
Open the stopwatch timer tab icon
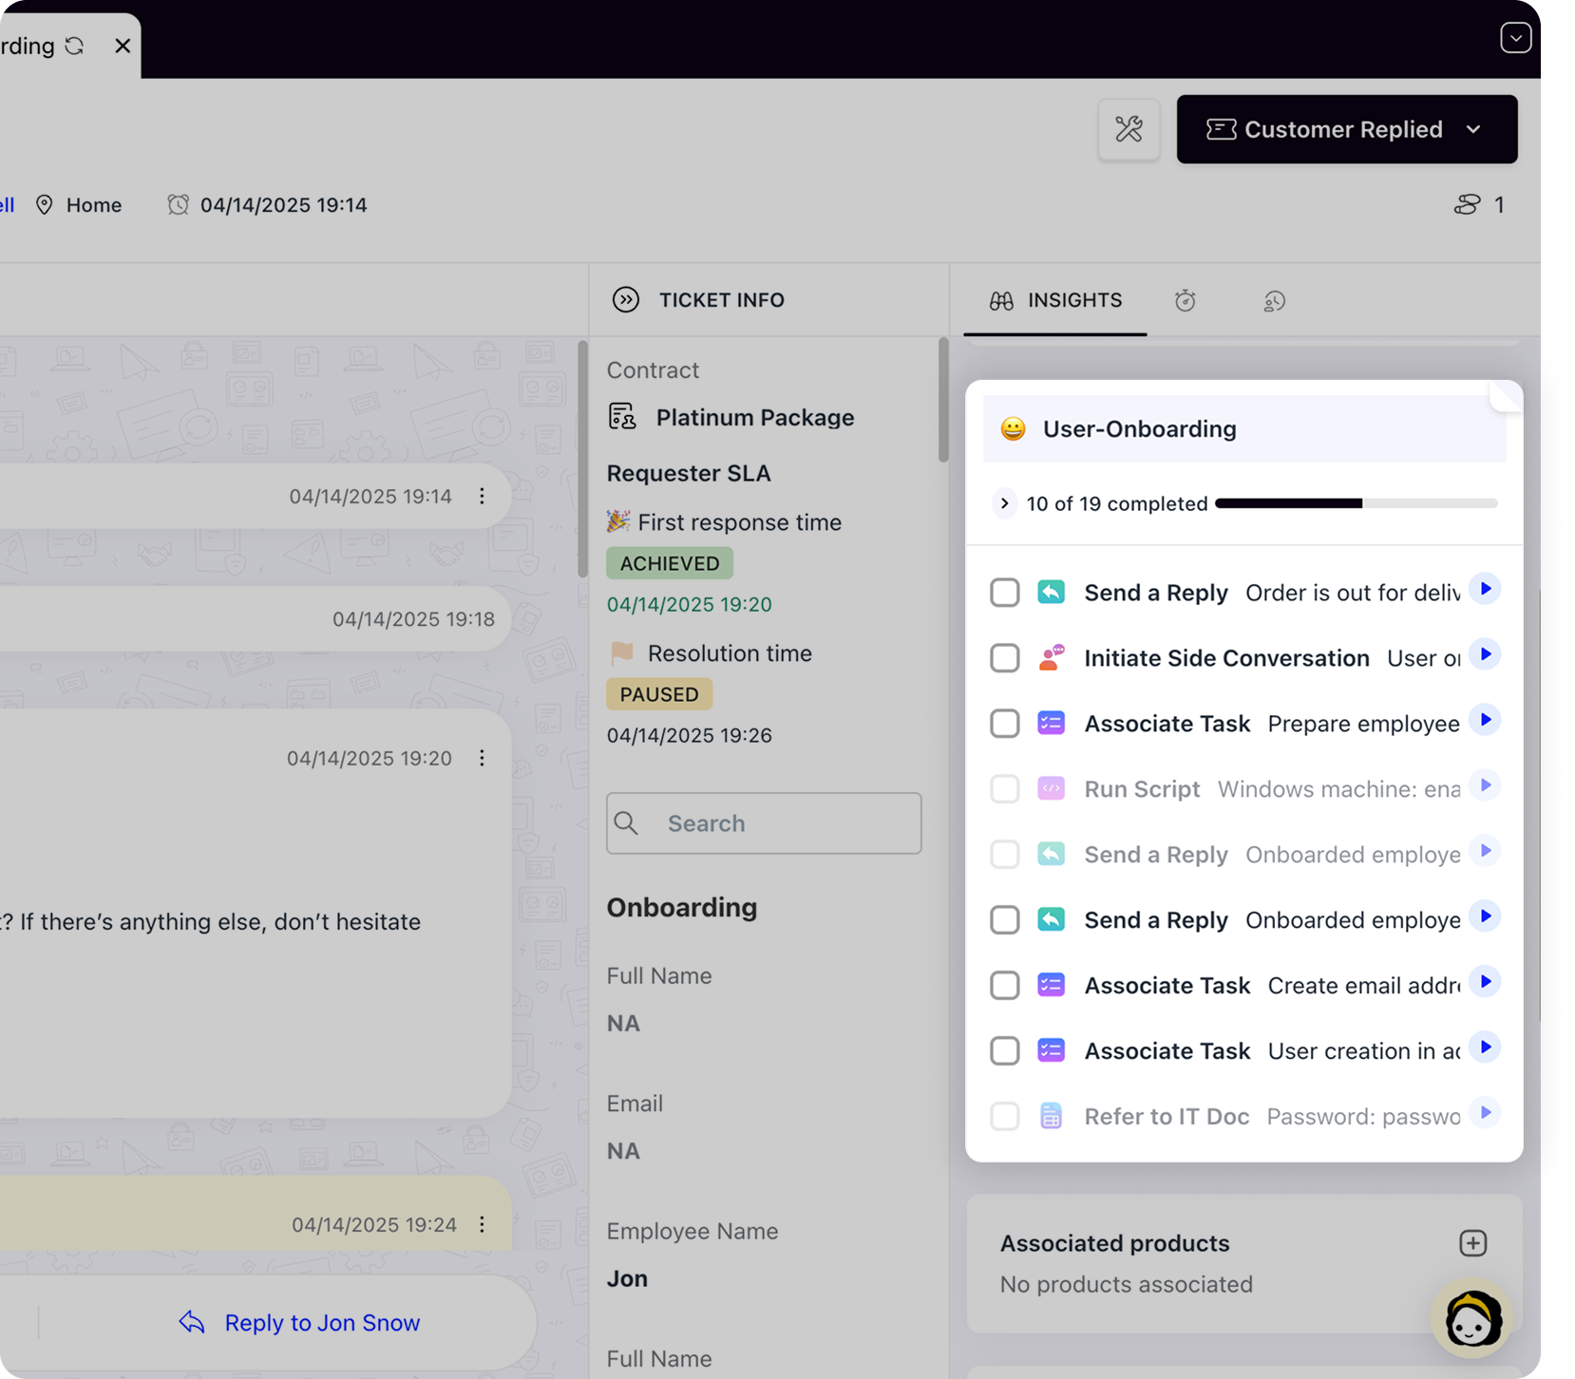point(1185,301)
